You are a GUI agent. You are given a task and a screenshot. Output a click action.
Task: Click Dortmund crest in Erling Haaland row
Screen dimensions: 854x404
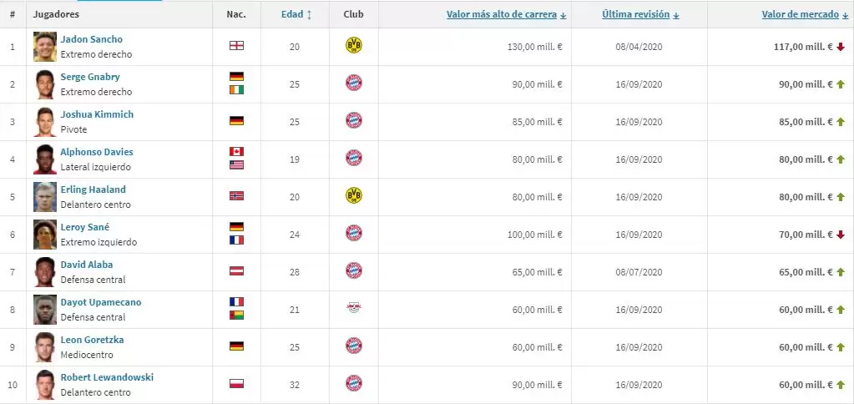(353, 196)
